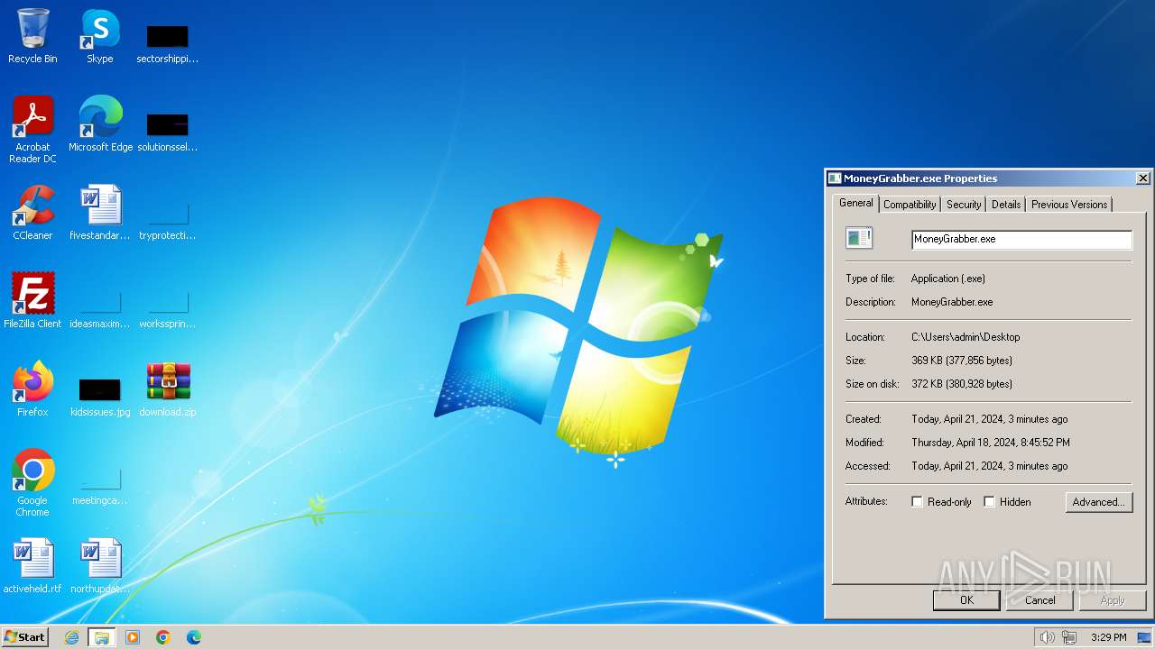Select the fivestandar... Word document
This screenshot has width=1155, height=649.
pyautogui.click(x=100, y=213)
